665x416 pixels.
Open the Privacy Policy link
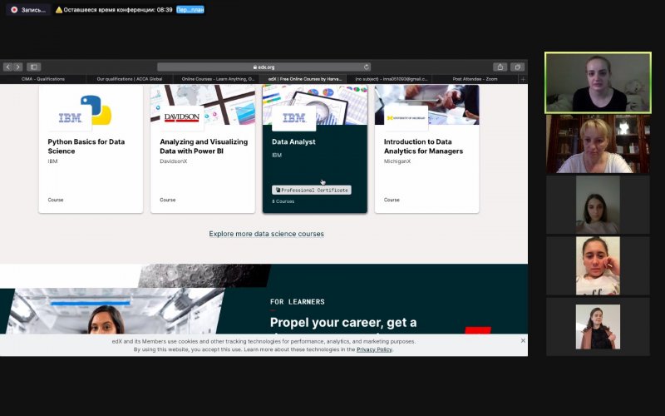click(374, 349)
